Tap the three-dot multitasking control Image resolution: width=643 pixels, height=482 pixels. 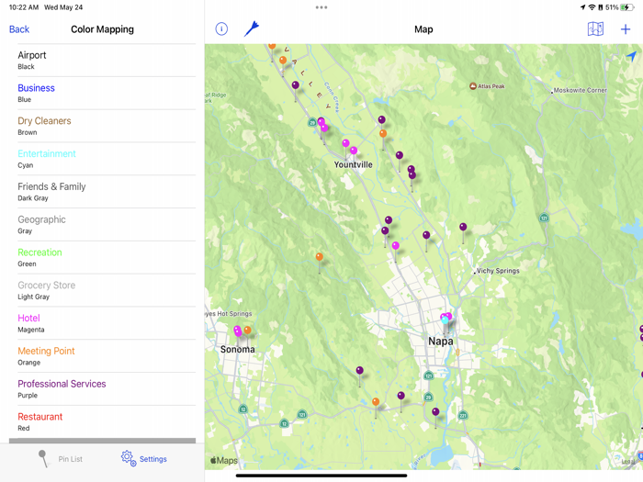(x=321, y=7)
